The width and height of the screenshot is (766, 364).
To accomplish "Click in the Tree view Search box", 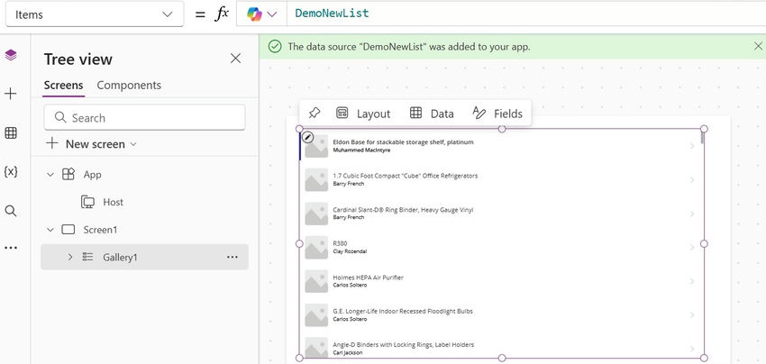I will click(144, 118).
